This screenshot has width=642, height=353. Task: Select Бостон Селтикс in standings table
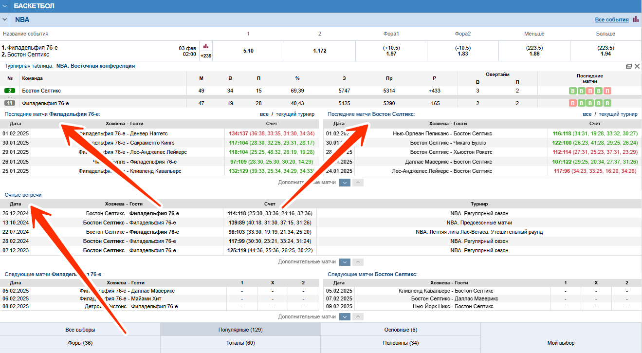coord(41,91)
